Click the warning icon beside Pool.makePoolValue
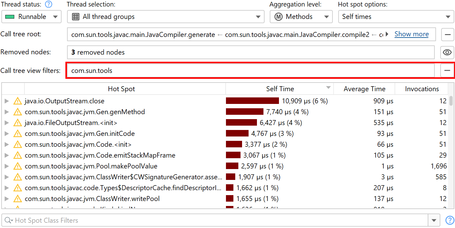The height and width of the screenshot is (228, 455). (x=17, y=166)
